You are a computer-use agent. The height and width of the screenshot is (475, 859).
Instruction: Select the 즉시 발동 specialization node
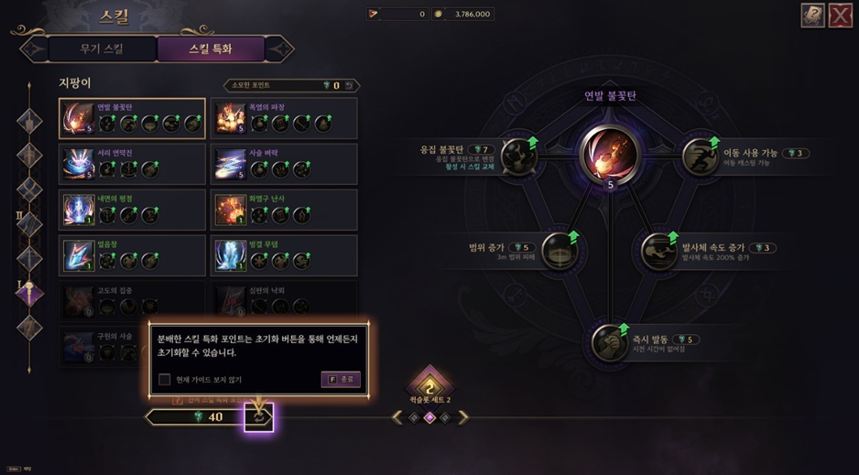[x=609, y=343]
